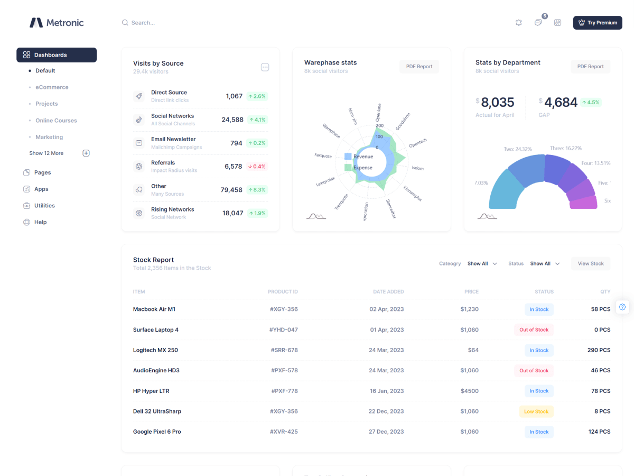The image size is (634, 476).
Task: Open the Visits by Source options menu icon
Action: pos(265,67)
